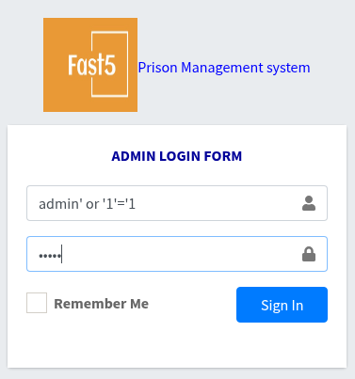Image resolution: width=355 pixels, height=379 pixels.
Task: Click the masked password dots
Action: [50, 256]
